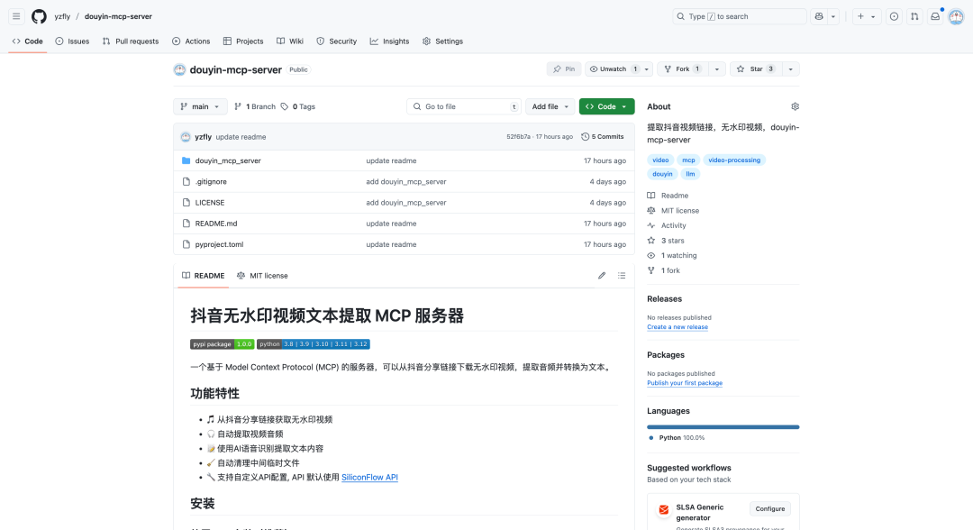This screenshot has height=530, width=973.
Task: Open the README.md file
Action: (216, 224)
